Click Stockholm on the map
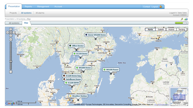 (109, 49)
